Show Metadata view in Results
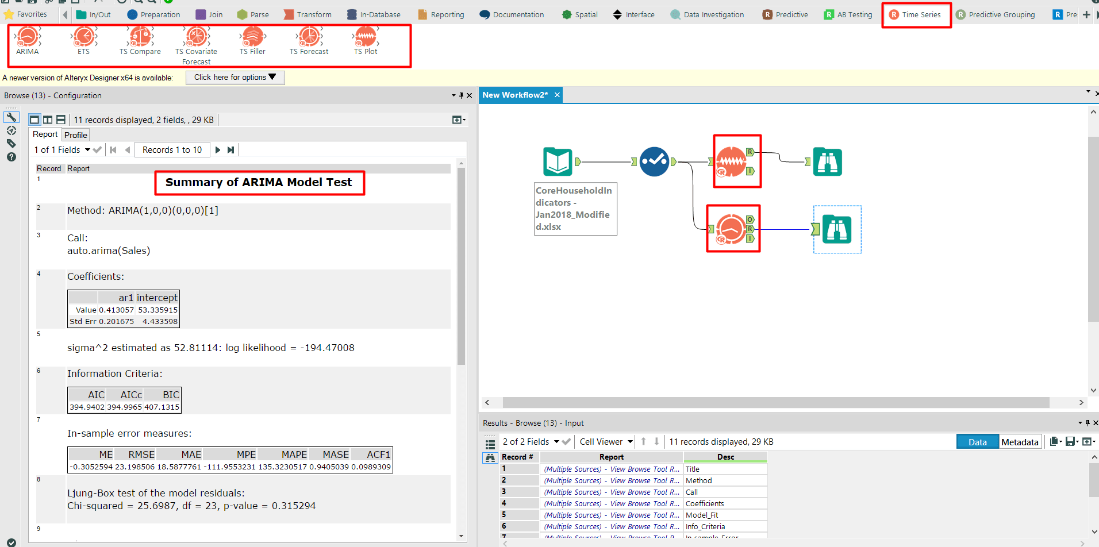1099x547 pixels. tap(1020, 442)
